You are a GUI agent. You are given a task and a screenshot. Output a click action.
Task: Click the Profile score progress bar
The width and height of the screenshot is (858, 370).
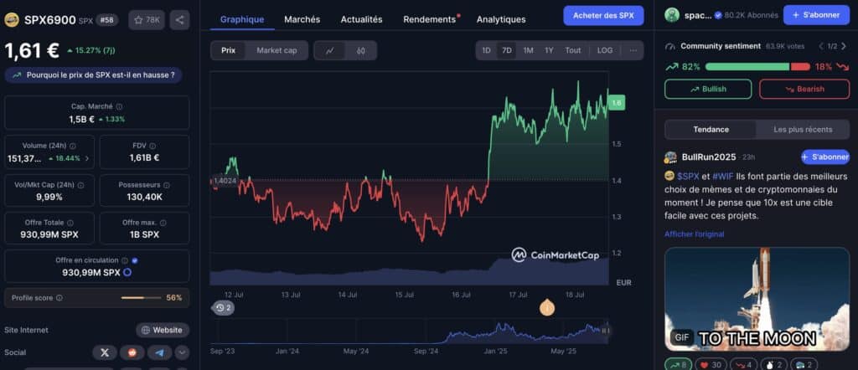click(140, 298)
